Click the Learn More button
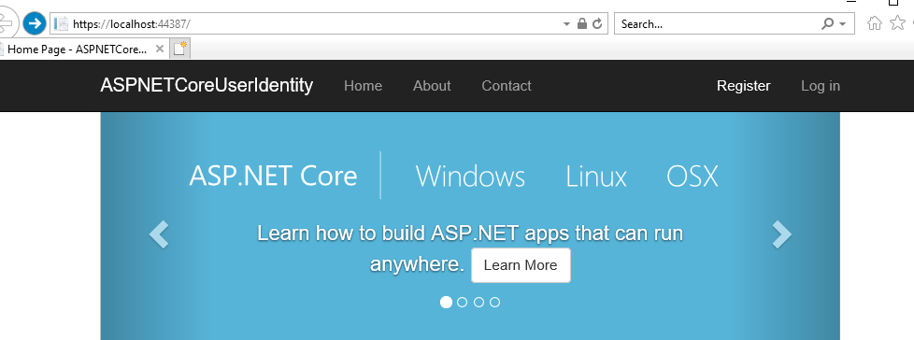Screen dimensions: 914x340 (521, 265)
